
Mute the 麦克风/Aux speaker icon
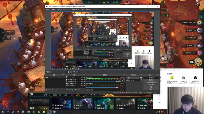119,81
